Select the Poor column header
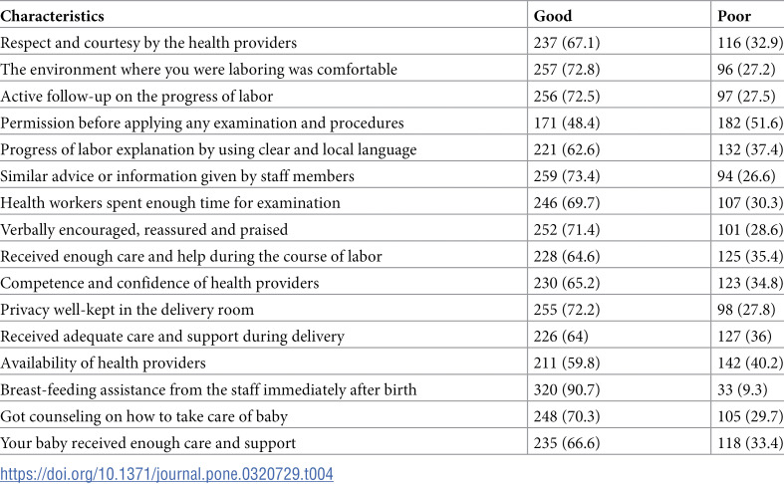The image size is (784, 484). click(x=734, y=16)
